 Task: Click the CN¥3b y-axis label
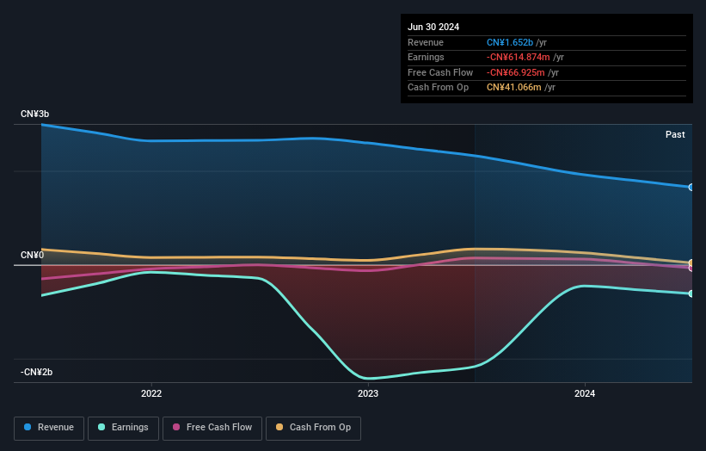[34, 114]
